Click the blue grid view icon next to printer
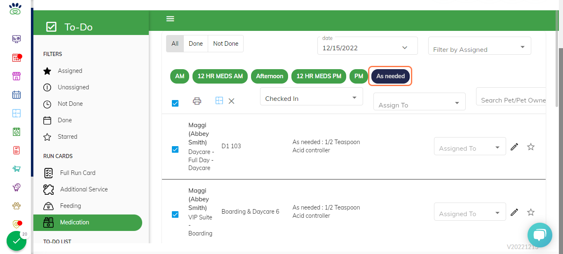 pyautogui.click(x=219, y=100)
